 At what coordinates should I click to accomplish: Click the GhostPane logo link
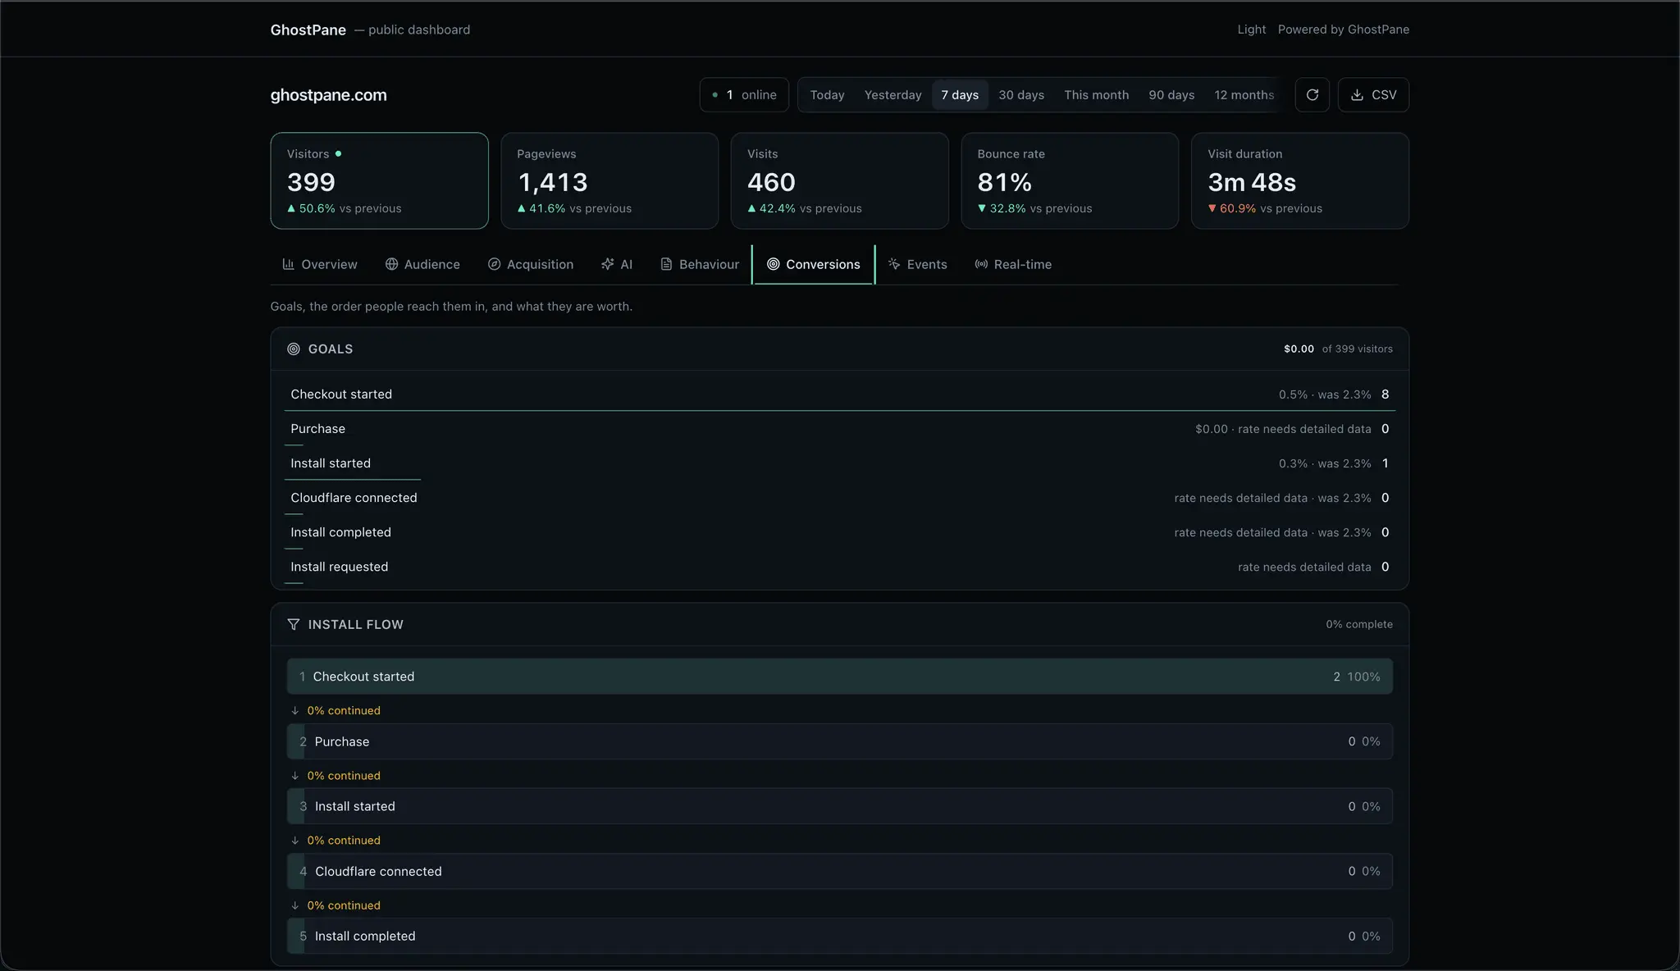[308, 30]
